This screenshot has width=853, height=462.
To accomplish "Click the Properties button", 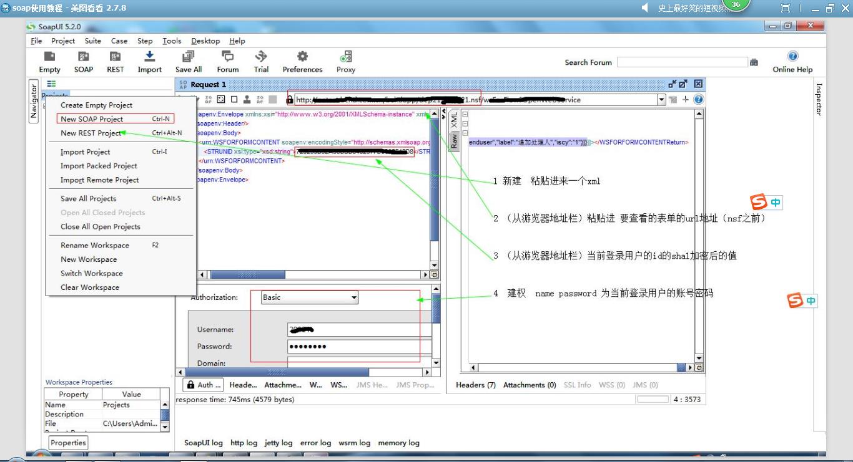I will [x=68, y=443].
